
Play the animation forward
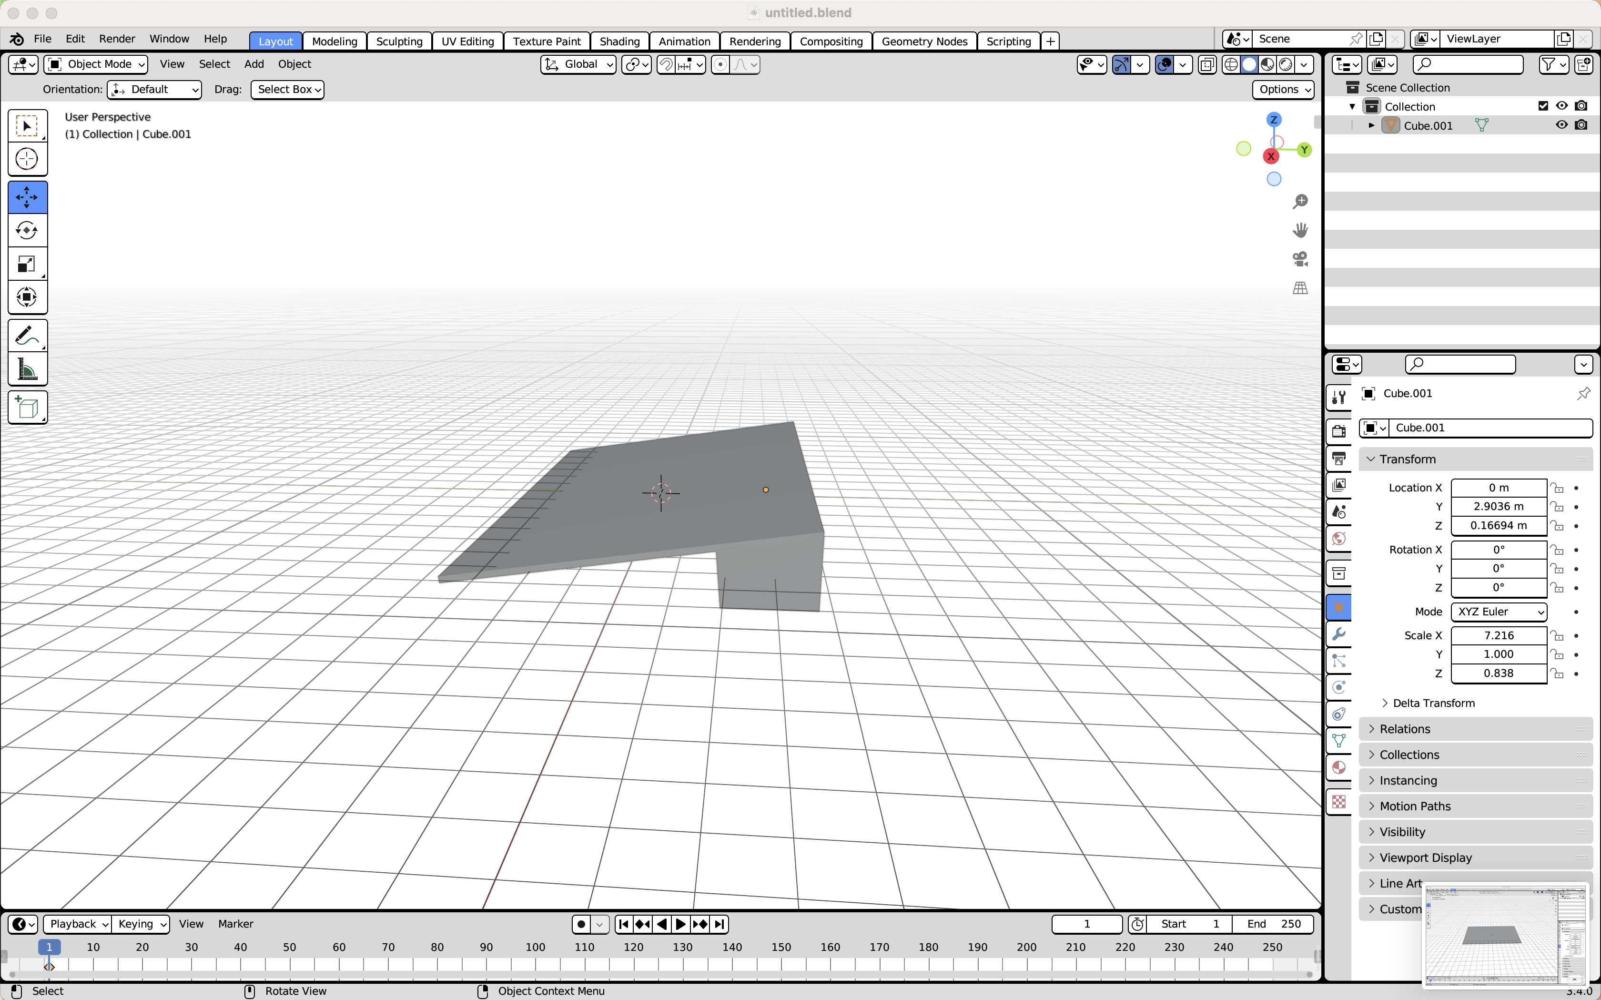click(681, 924)
